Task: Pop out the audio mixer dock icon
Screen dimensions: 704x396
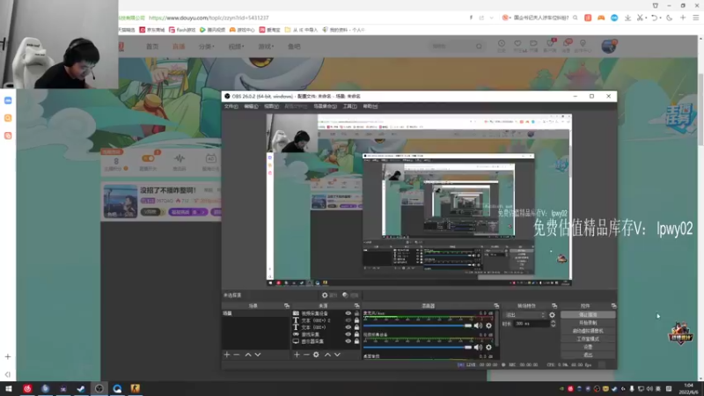Action: pyautogui.click(x=496, y=305)
